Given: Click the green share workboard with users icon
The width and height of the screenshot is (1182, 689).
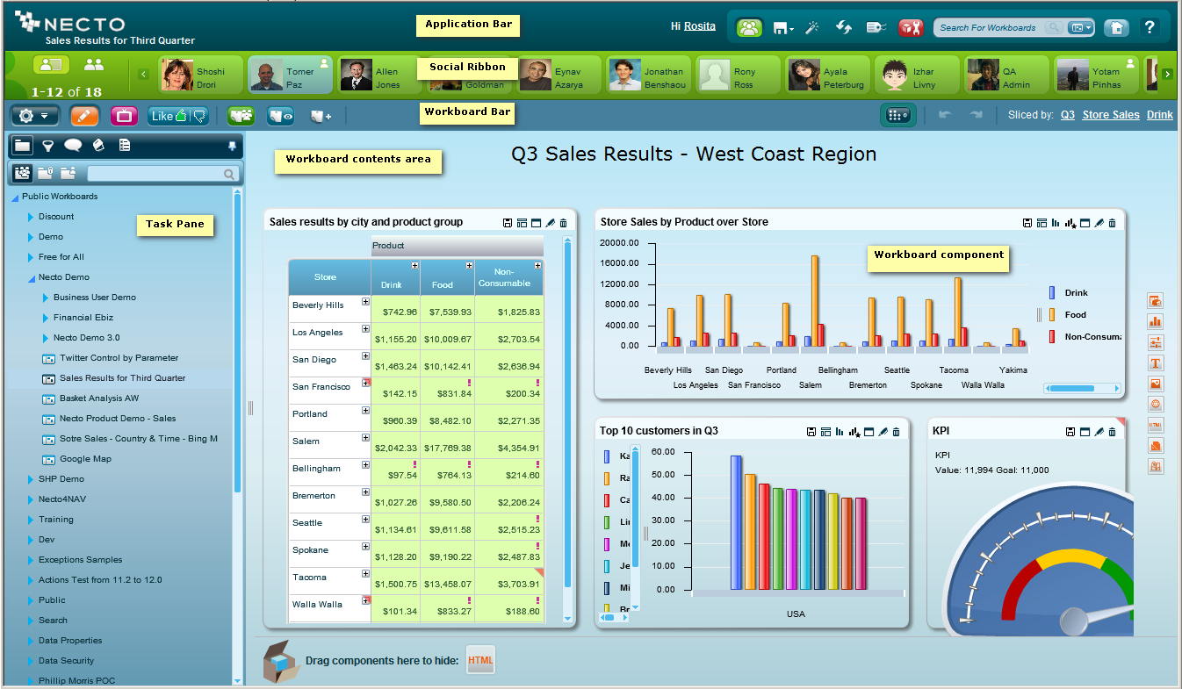Looking at the screenshot, I should pos(241,115).
